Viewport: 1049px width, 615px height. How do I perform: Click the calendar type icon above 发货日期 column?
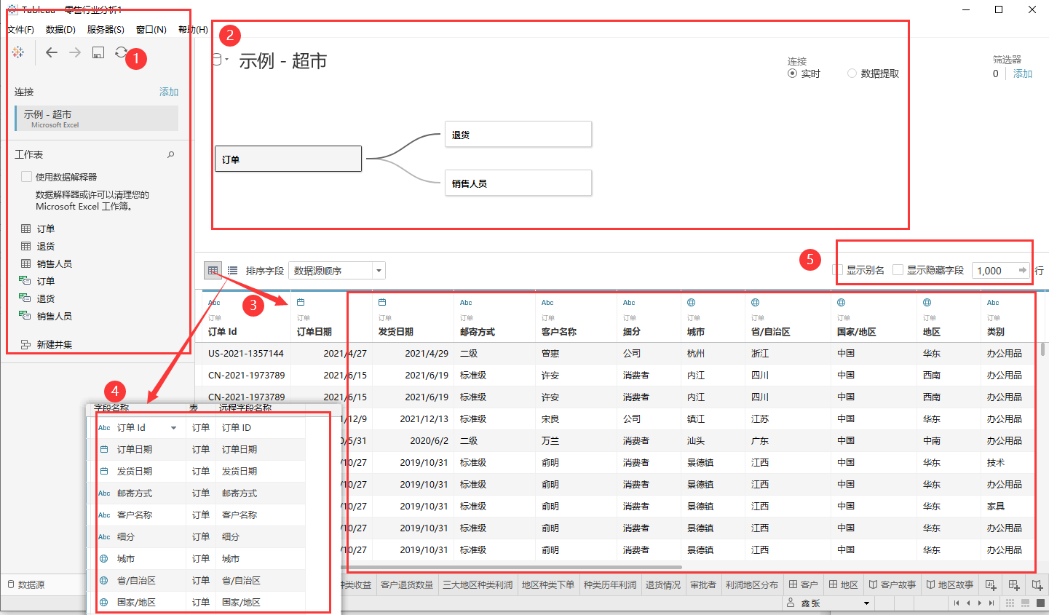[382, 302]
